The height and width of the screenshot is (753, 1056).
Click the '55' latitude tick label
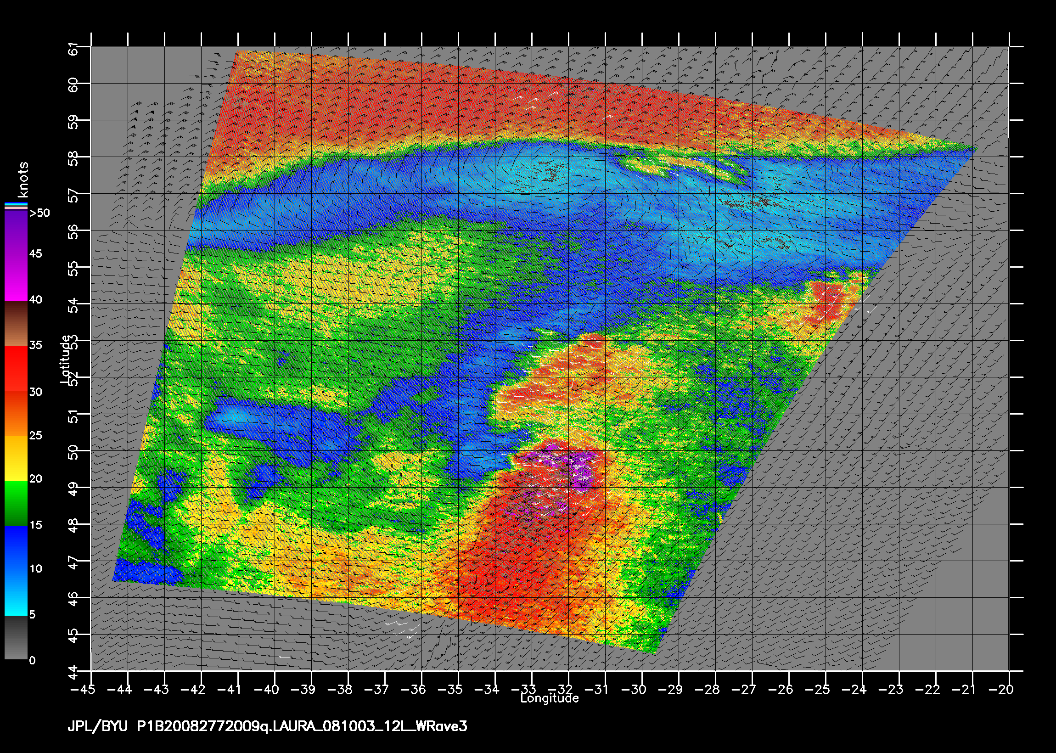(x=73, y=269)
